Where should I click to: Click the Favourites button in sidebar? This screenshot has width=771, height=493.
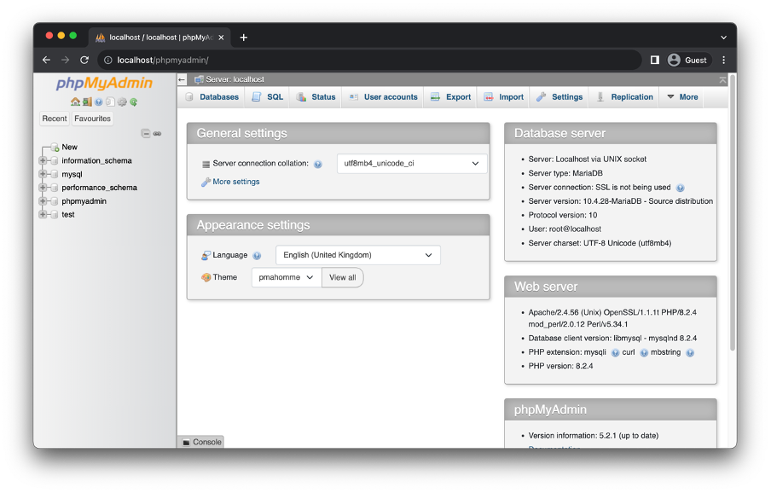pos(92,119)
